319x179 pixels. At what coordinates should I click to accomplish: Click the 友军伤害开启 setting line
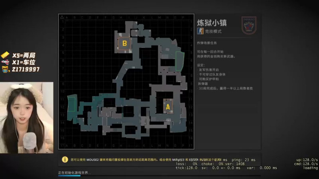click(x=209, y=70)
